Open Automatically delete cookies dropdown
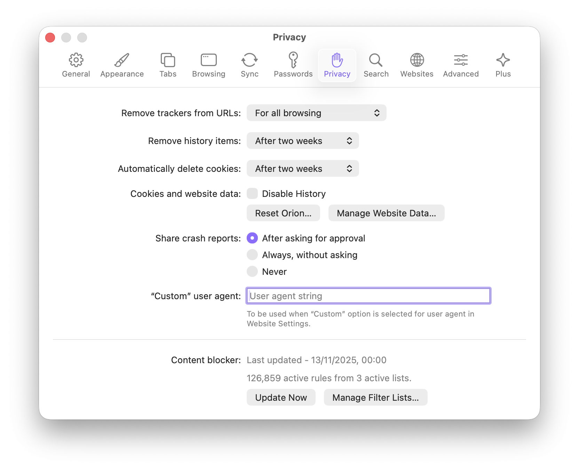The height and width of the screenshot is (471, 579). pos(302,168)
